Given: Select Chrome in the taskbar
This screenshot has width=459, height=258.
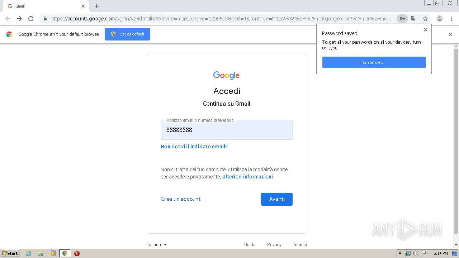Looking at the screenshot, I should point(65,253).
